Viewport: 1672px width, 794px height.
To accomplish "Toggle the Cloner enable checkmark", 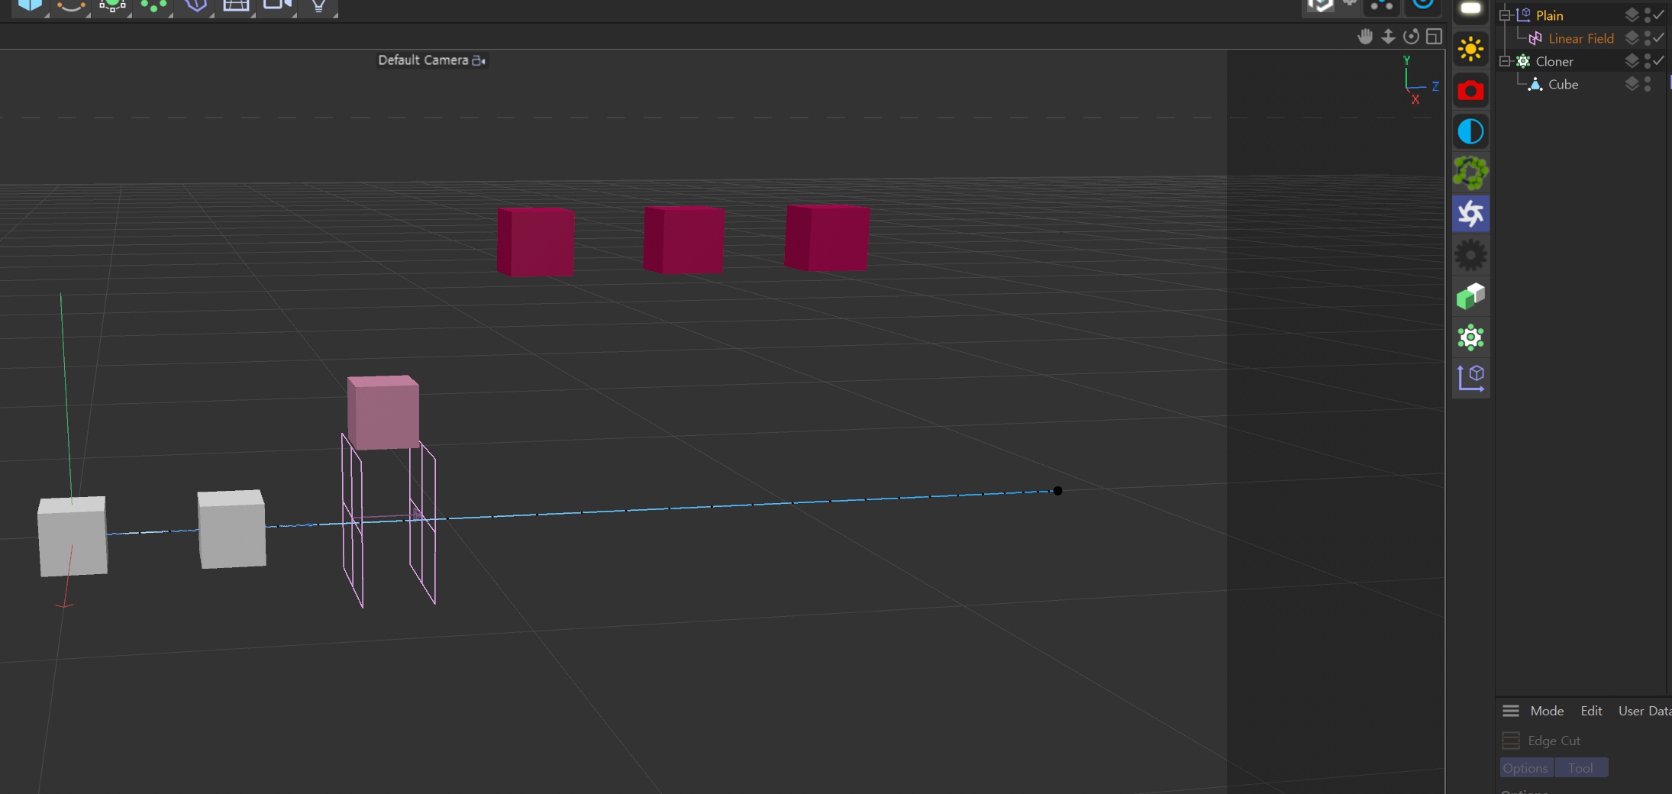I will pyautogui.click(x=1659, y=60).
